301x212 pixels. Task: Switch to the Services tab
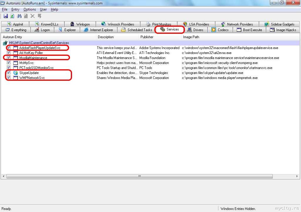[x=170, y=29]
